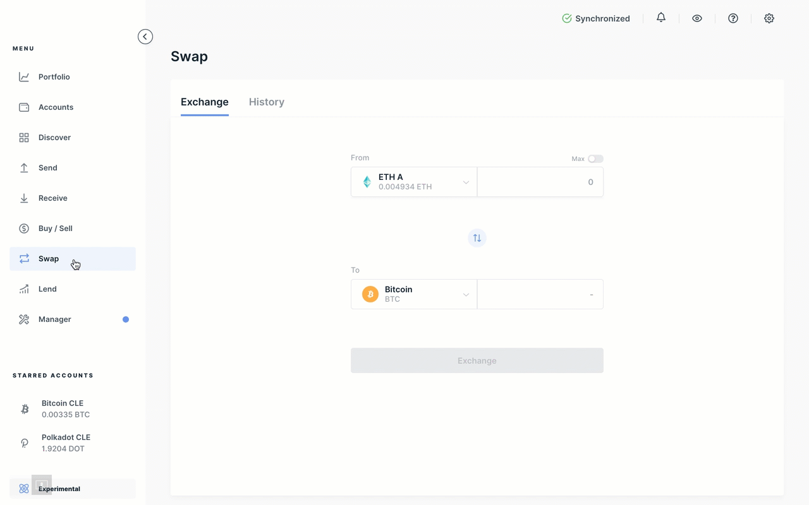Click the Max label text
The image size is (809, 505).
578,159
